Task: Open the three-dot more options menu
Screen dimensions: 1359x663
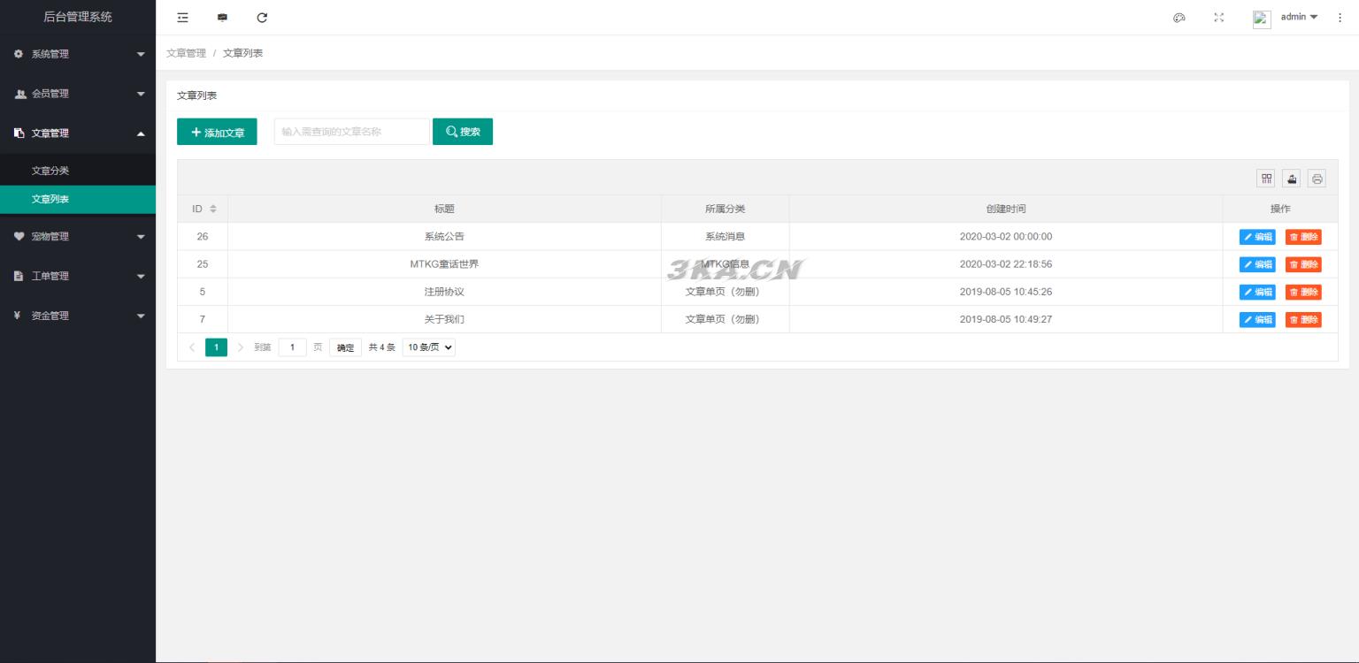Action: pyautogui.click(x=1340, y=18)
